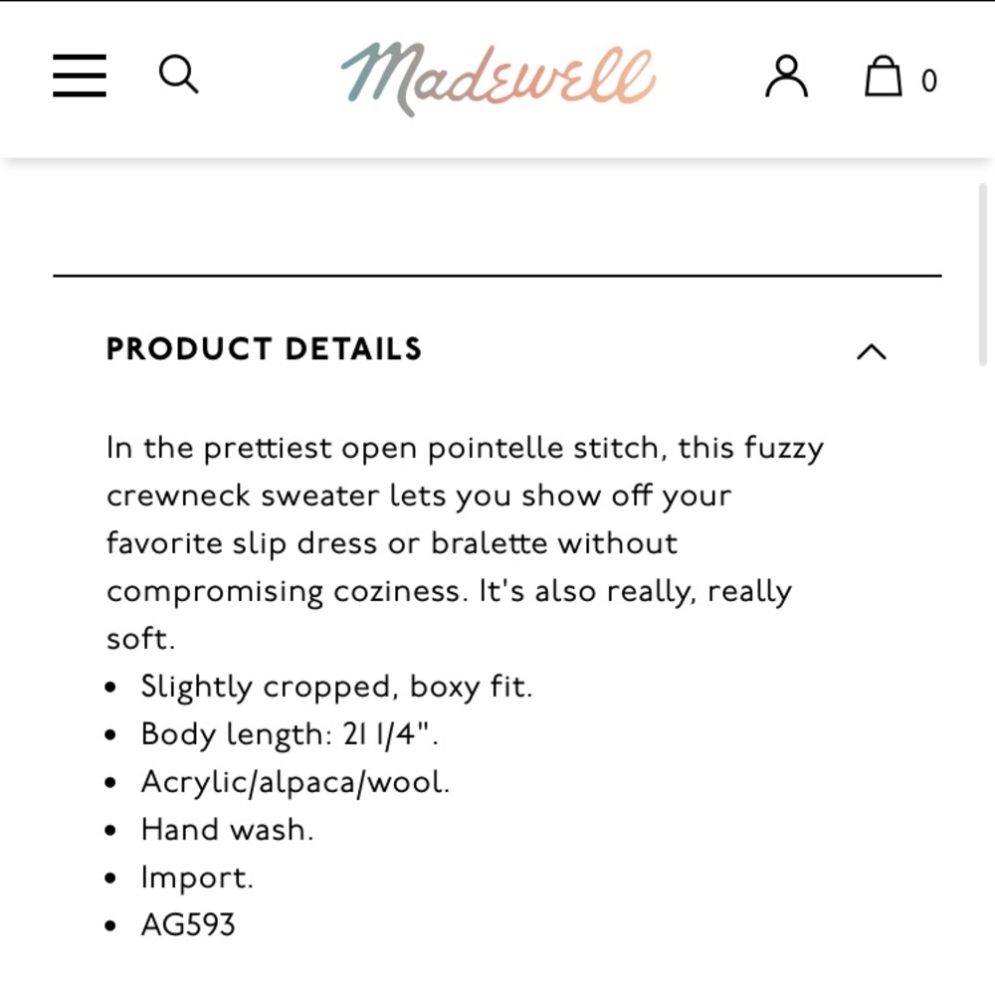Screen dimensions: 995x995
Task: Click the page scrollbar on the right
Action: [x=983, y=275]
